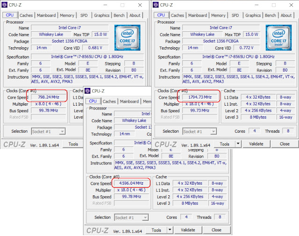The width and height of the screenshot is (299, 236).
Task: Click Tools button in top-right window
Action: coord(224,144)
